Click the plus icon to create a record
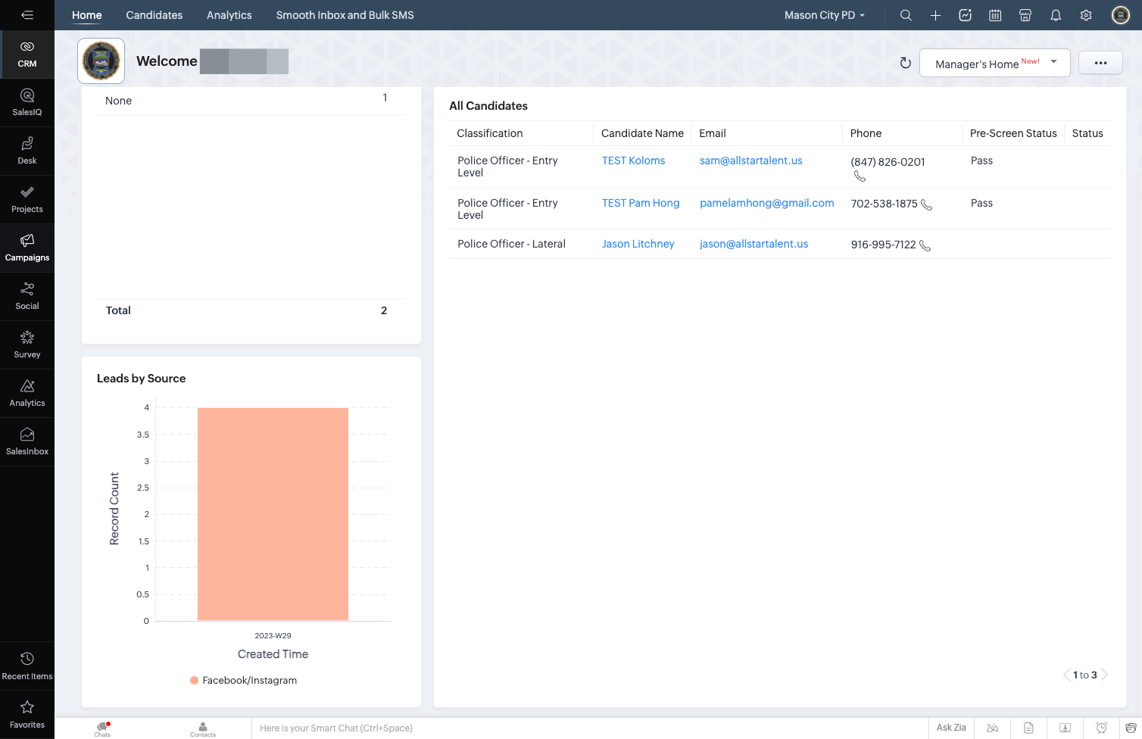Viewport: 1142px width, 739px height. [x=935, y=15]
